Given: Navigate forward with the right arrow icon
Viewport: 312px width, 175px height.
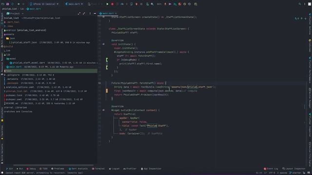Looking at the screenshot, I should [x=23, y=4].
